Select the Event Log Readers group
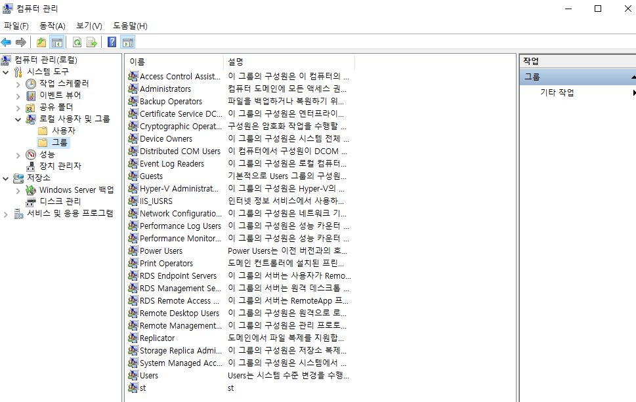Screen dimensions: 636x402 pyautogui.click(x=172, y=164)
